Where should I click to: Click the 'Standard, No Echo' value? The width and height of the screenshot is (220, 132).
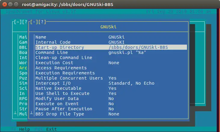(x=131, y=83)
